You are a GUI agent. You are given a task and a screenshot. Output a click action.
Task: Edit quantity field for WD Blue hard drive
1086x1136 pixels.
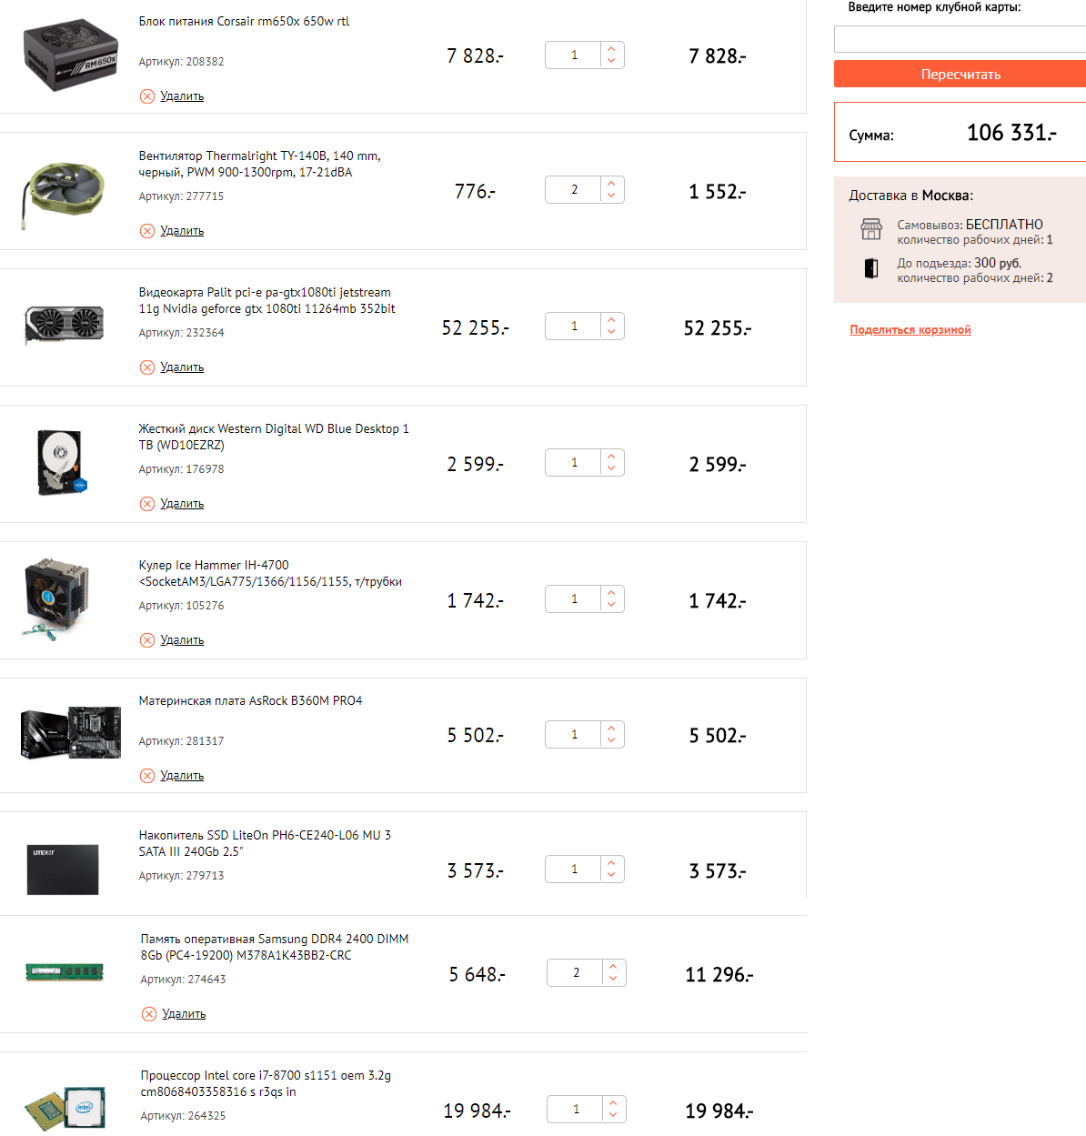pos(574,463)
